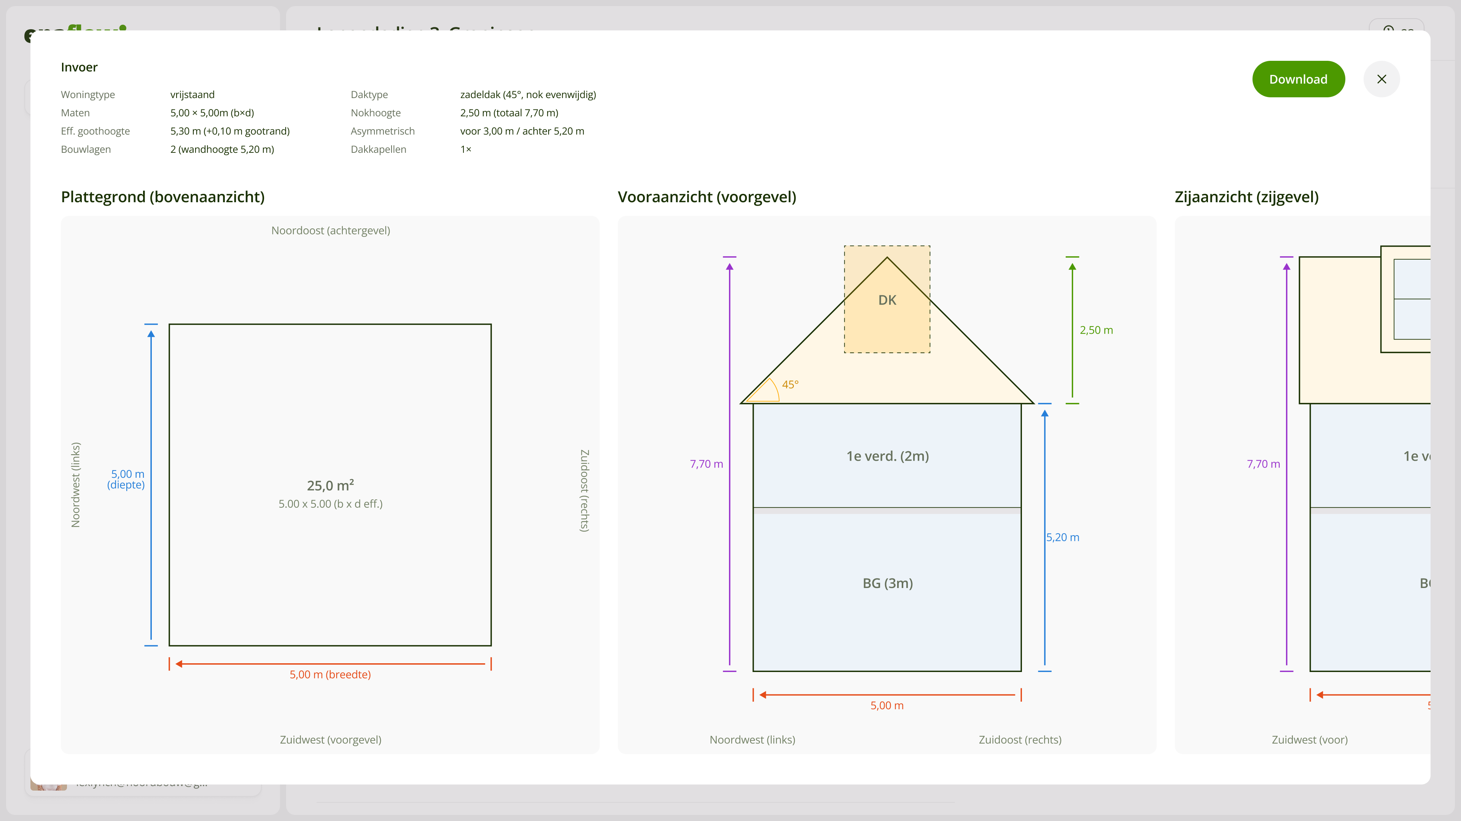Click the "5.00 x 5.00 (b x d eff.)" text
Image resolution: width=1461 pixels, height=821 pixels.
(331, 504)
